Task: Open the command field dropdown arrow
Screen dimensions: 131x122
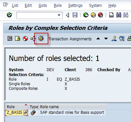Action: [x=59, y=15]
